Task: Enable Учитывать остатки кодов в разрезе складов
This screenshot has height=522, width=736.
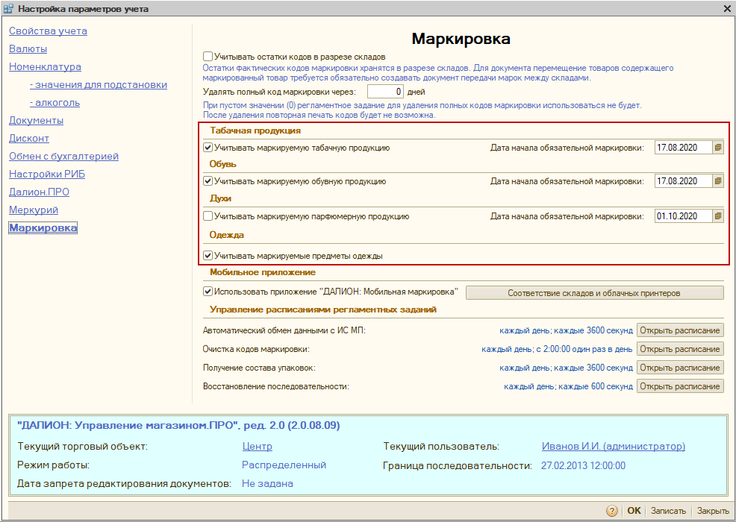Action: (208, 56)
